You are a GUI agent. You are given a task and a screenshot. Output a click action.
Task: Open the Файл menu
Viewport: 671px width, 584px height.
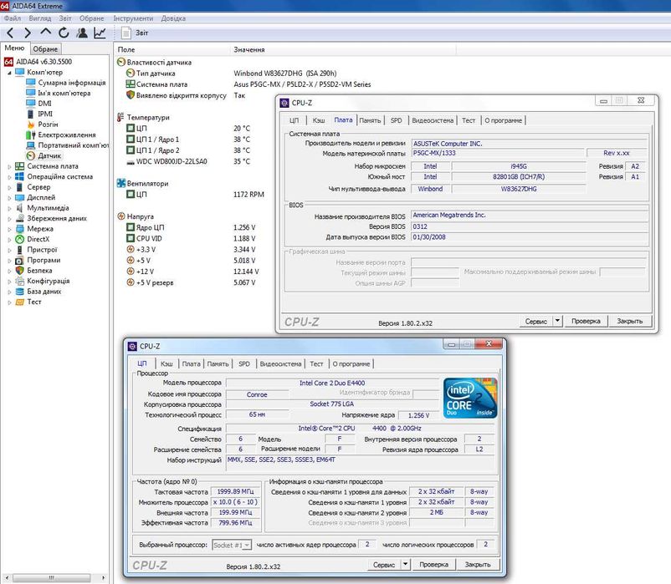coord(13,18)
